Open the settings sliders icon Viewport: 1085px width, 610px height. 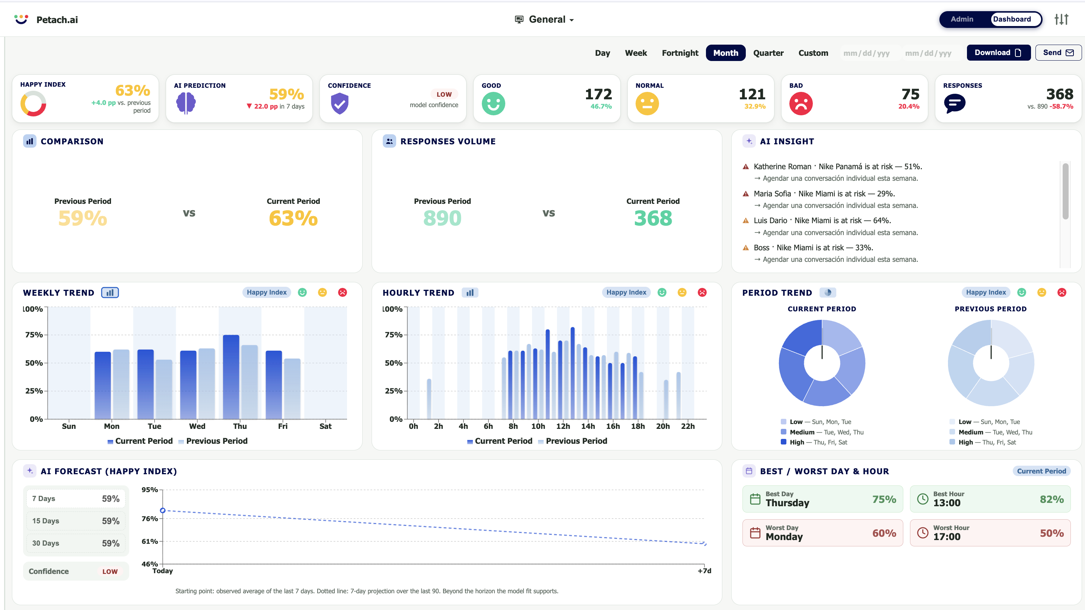(1062, 19)
